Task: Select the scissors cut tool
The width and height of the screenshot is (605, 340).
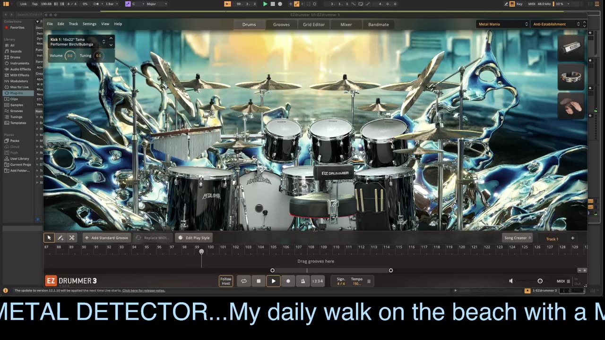Action: [71, 238]
